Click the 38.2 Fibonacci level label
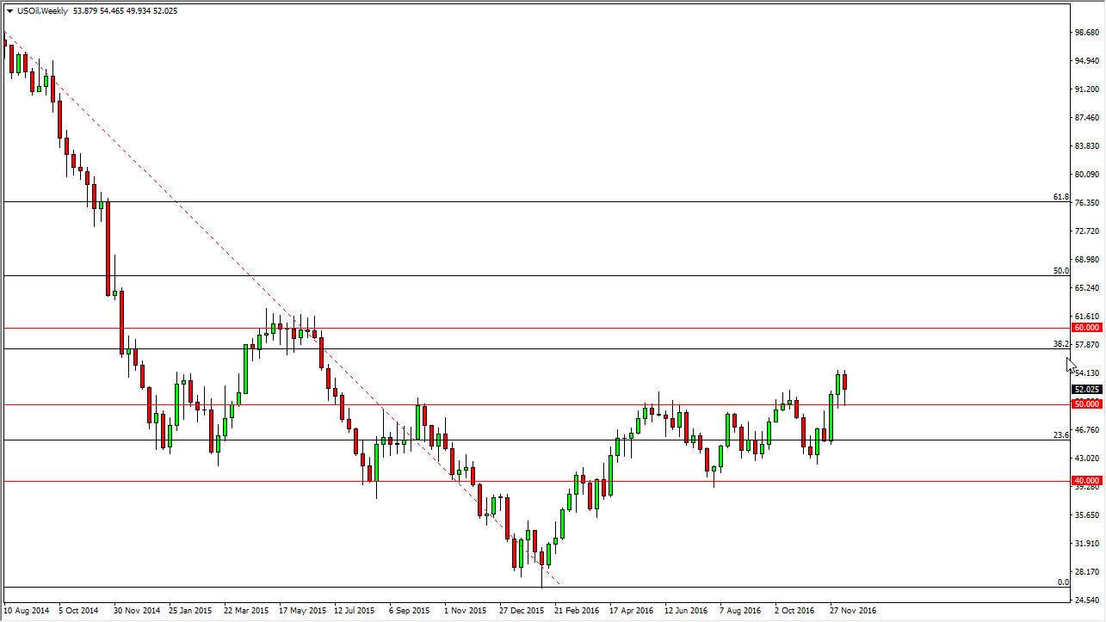 (x=1060, y=344)
